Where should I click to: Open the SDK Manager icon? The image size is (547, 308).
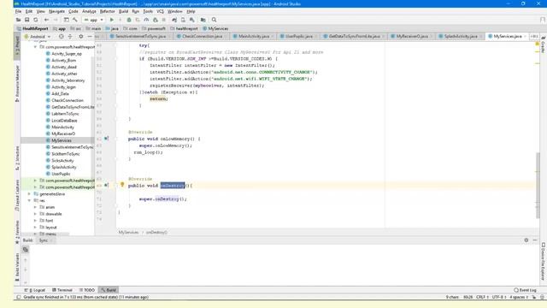point(191,20)
